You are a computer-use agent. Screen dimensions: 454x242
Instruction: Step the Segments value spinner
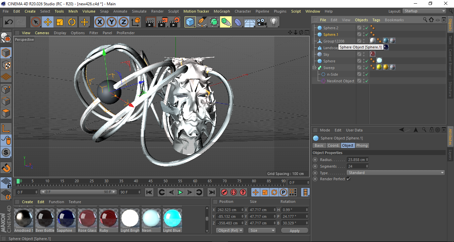(x=367, y=166)
